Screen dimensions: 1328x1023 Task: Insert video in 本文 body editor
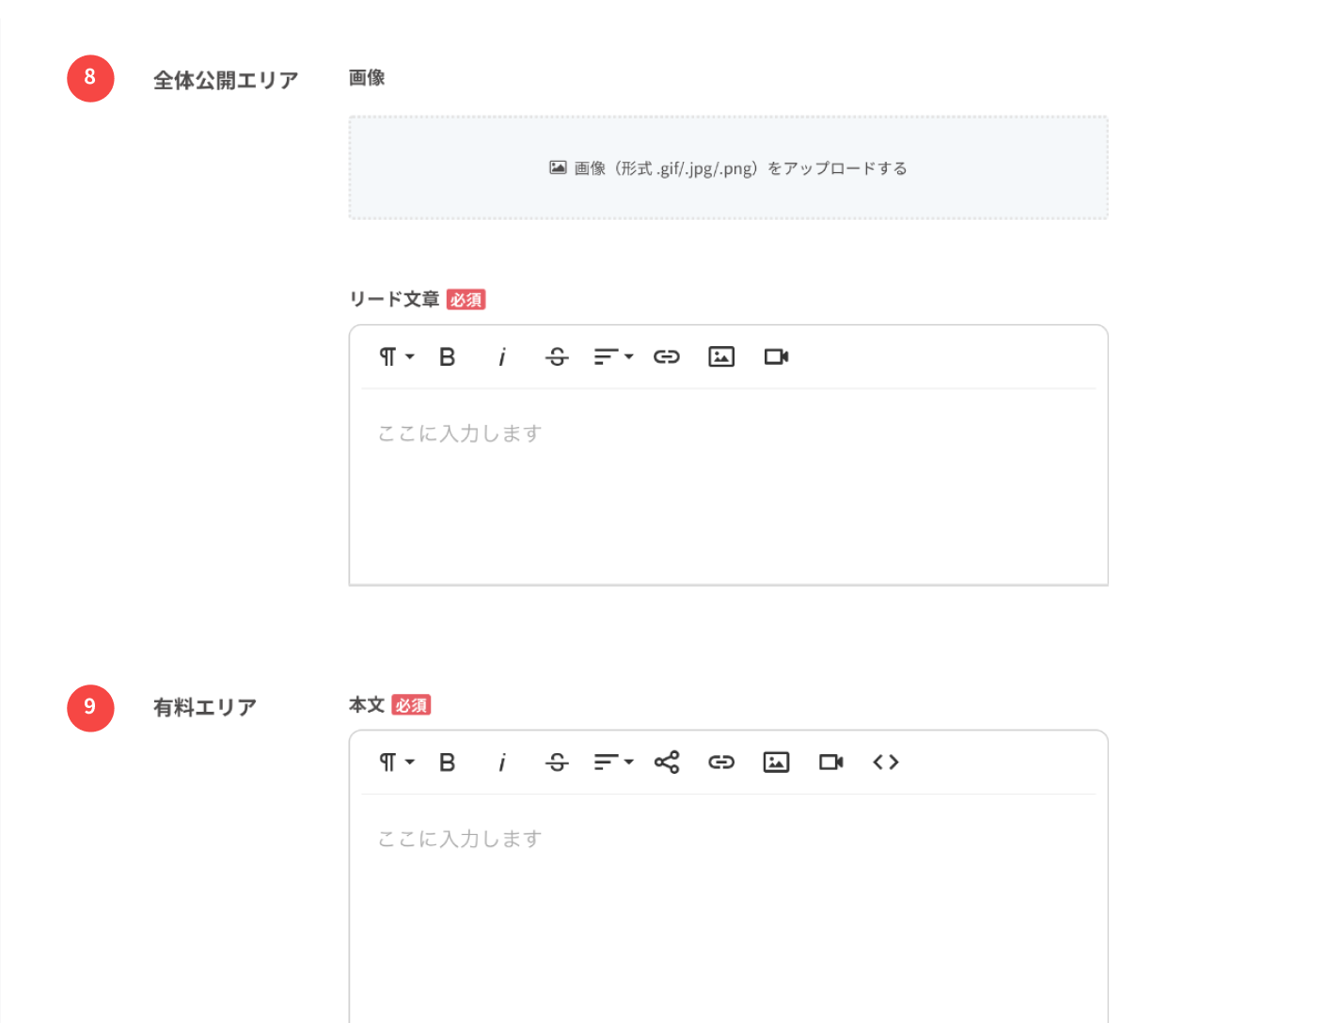pyautogui.click(x=830, y=763)
